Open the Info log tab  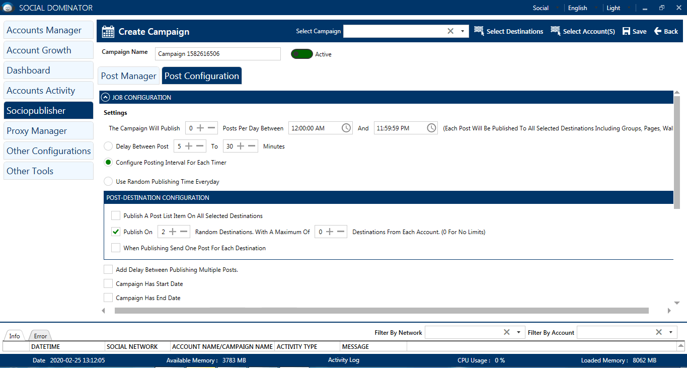(15, 336)
